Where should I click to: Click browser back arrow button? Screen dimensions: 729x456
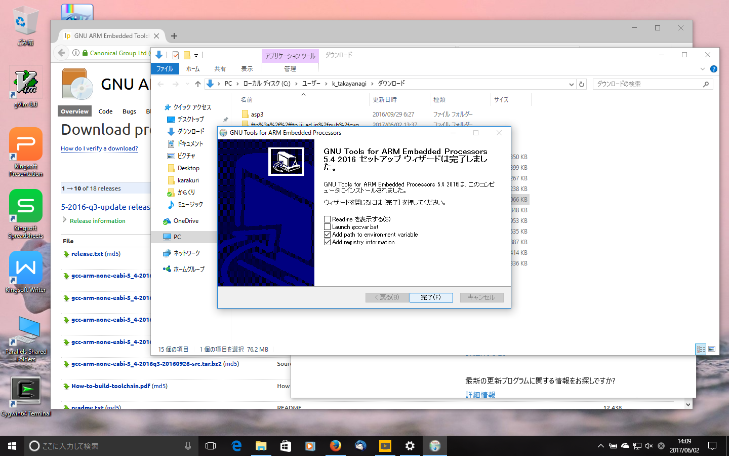click(61, 53)
